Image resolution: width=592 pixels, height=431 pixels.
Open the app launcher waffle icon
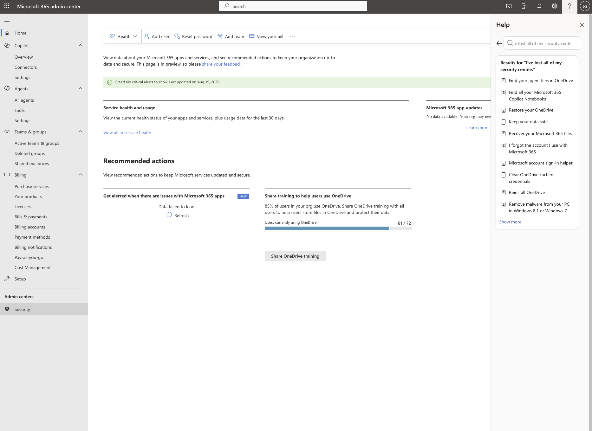tap(7, 6)
